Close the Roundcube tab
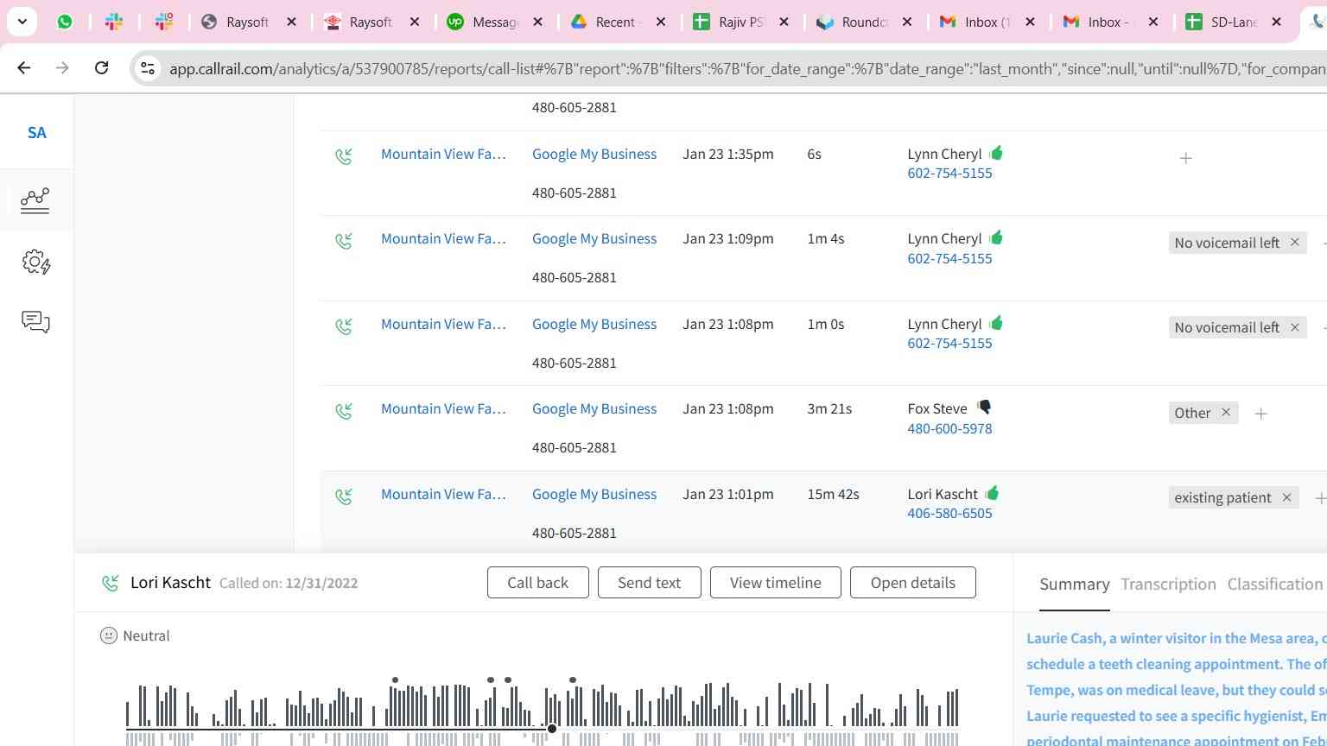 point(907,22)
